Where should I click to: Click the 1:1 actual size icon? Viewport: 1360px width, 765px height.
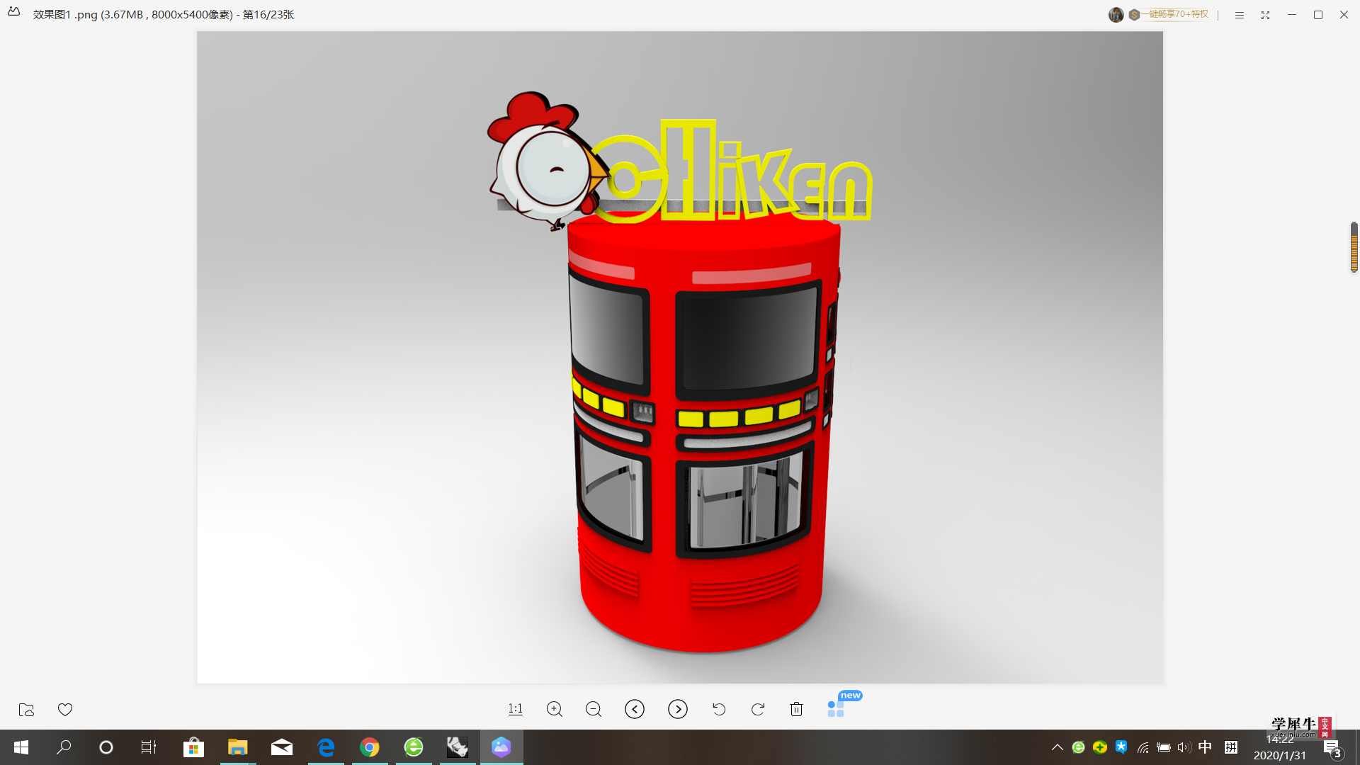coord(516,709)
